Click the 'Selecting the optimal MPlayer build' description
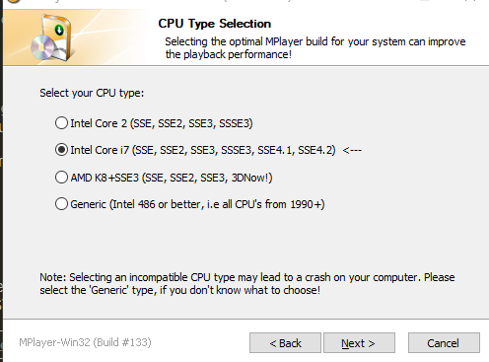 pos(315,48)
